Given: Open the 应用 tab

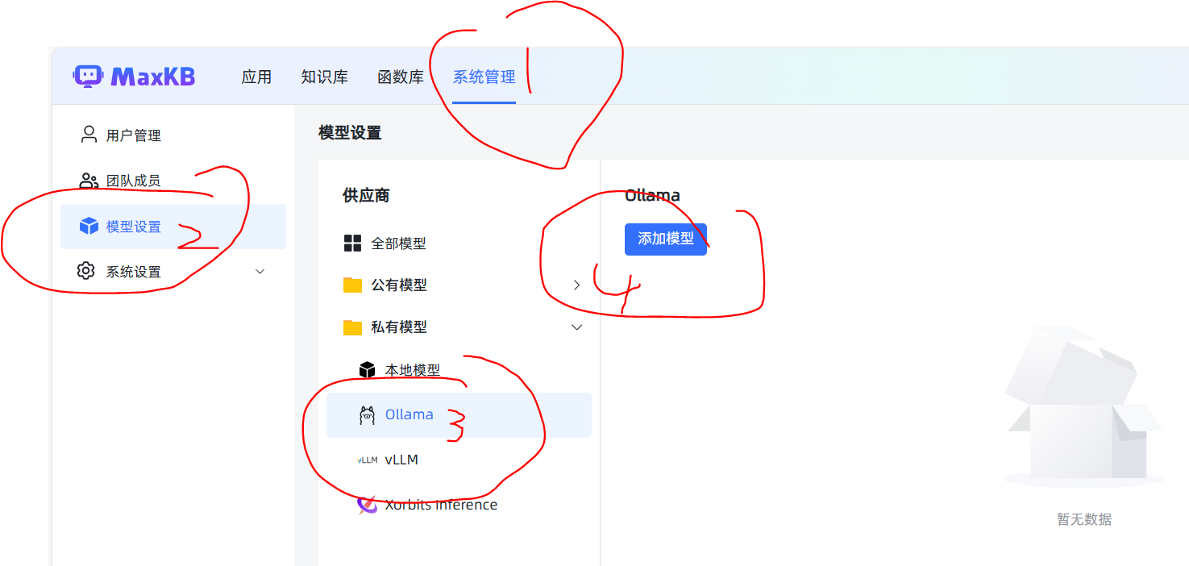Looking at the screenshot, I should pos(256,76).
